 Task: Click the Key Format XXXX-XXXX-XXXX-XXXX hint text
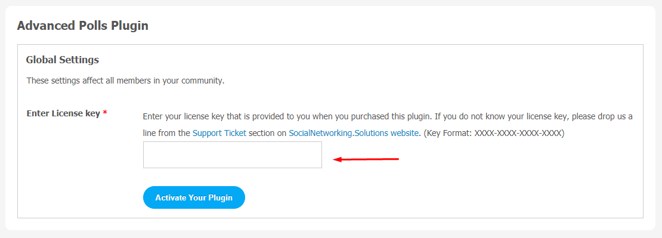click(494, 133)
